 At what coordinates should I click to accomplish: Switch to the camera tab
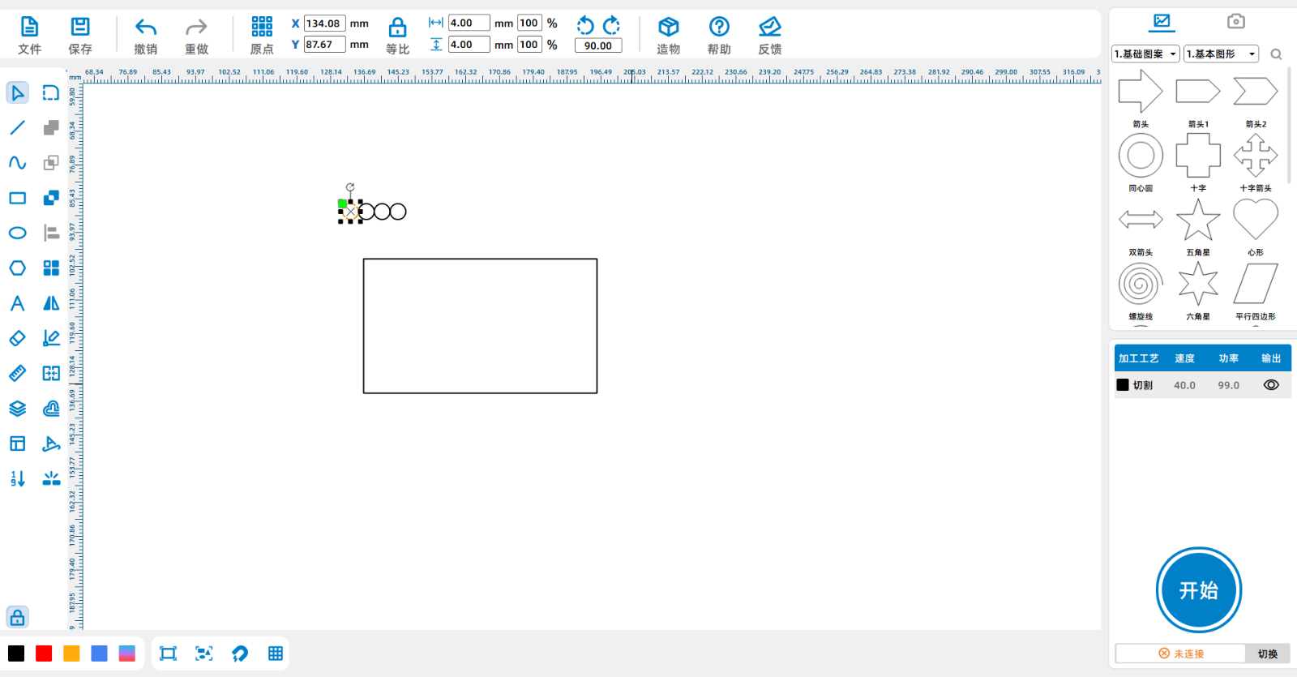tap(1235, 21)
